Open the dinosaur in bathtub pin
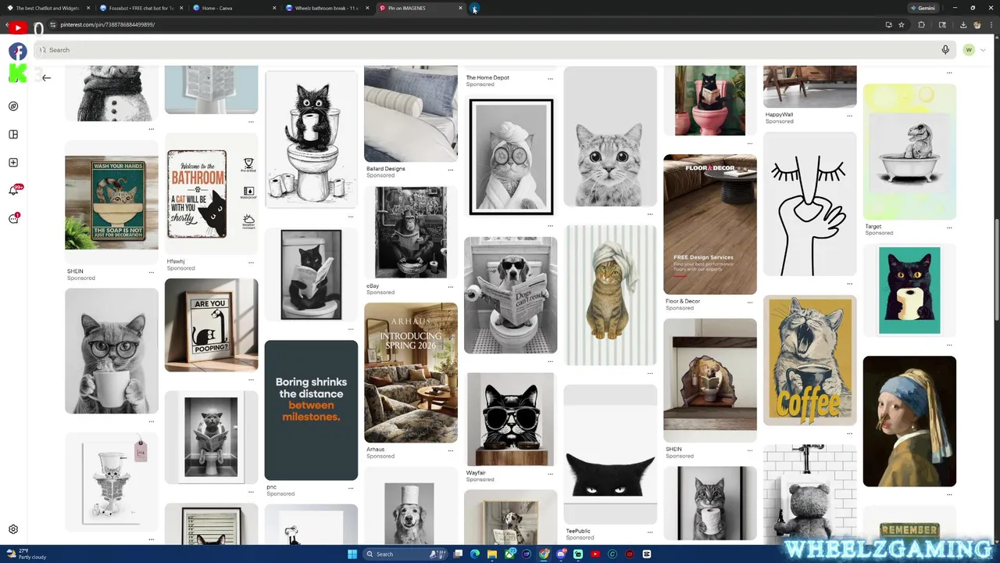Screen dimensions: 1000x563 click(x=909, y=152)
